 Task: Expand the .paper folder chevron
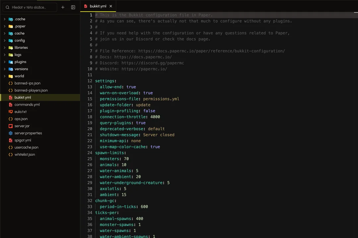point(5,26)
